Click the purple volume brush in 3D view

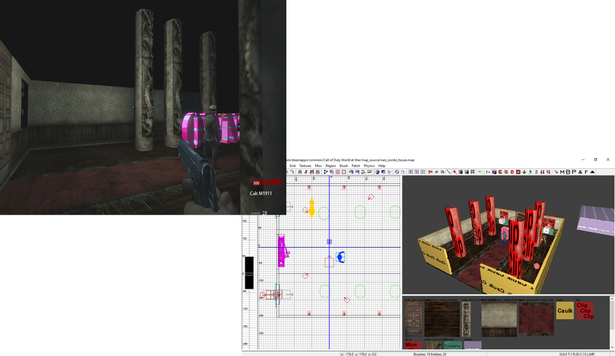point(596,221)
